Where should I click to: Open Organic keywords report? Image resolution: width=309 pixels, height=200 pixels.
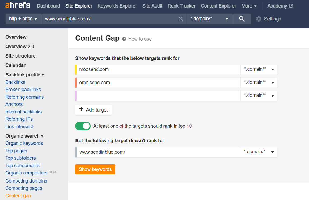coord(24,143)
